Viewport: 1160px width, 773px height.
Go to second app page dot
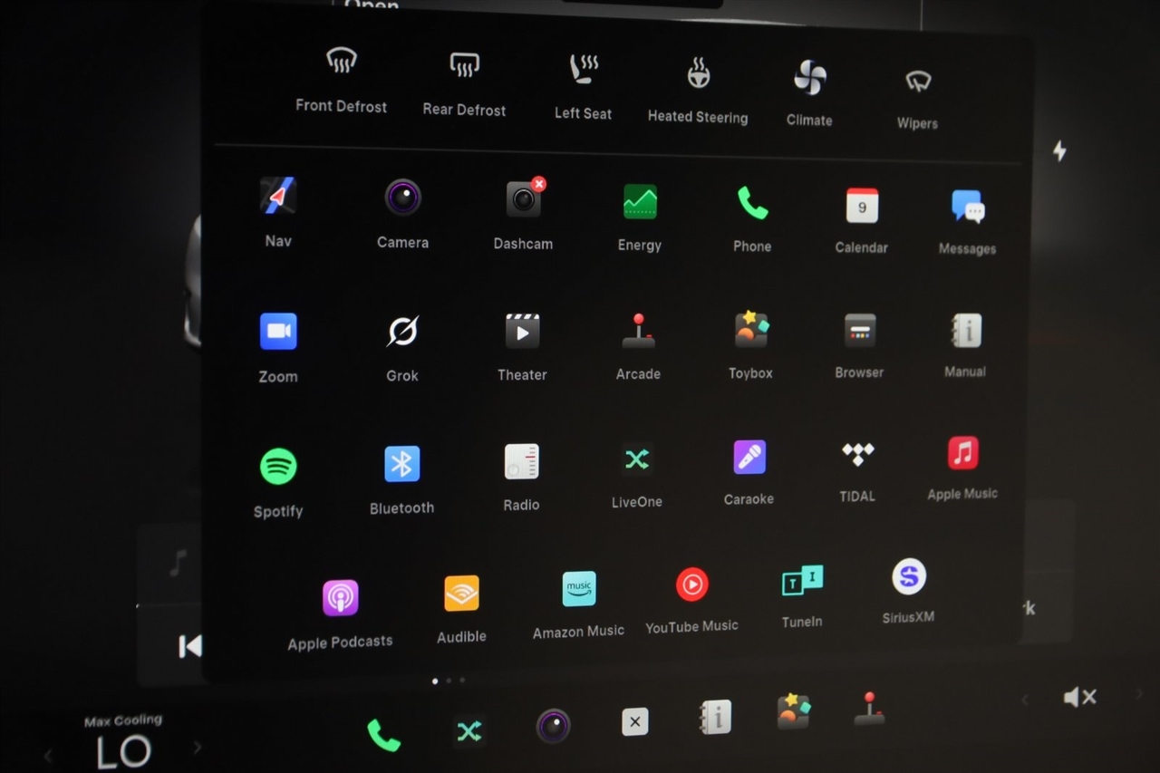click(449, 680)
